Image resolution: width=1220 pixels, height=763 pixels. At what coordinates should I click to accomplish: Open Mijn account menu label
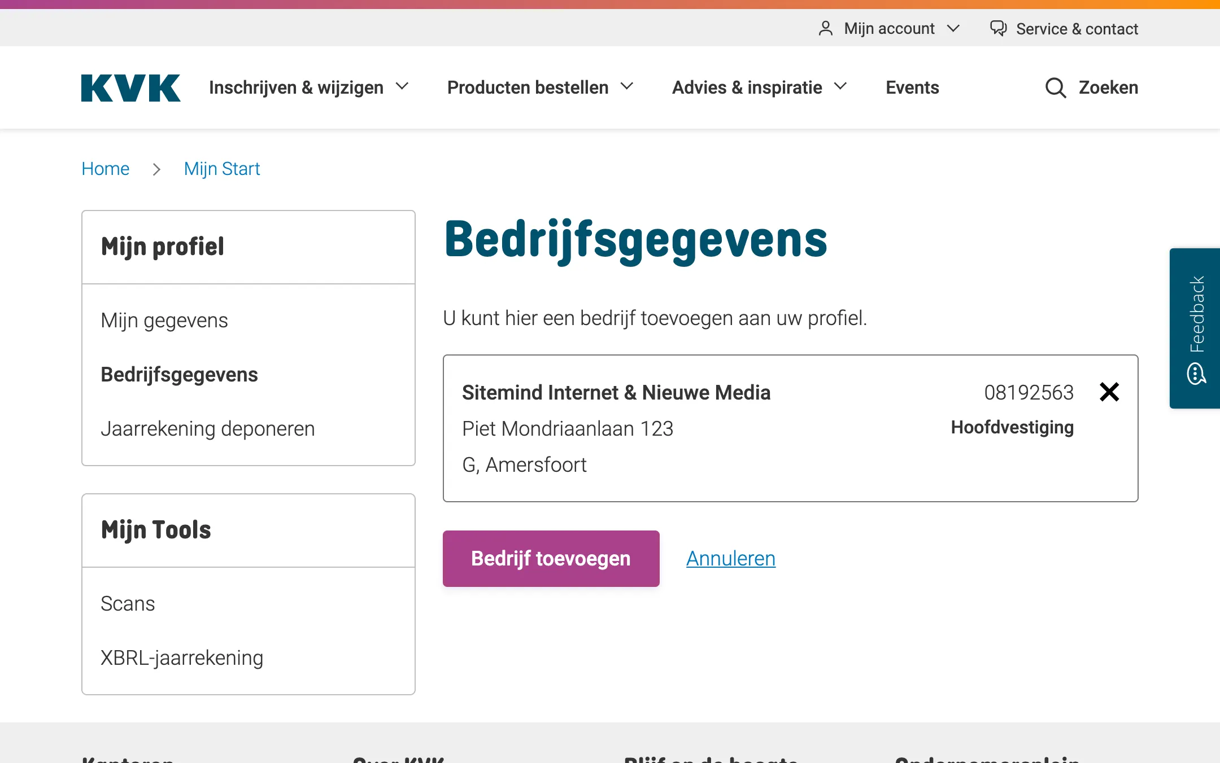(x=889, y=29)
